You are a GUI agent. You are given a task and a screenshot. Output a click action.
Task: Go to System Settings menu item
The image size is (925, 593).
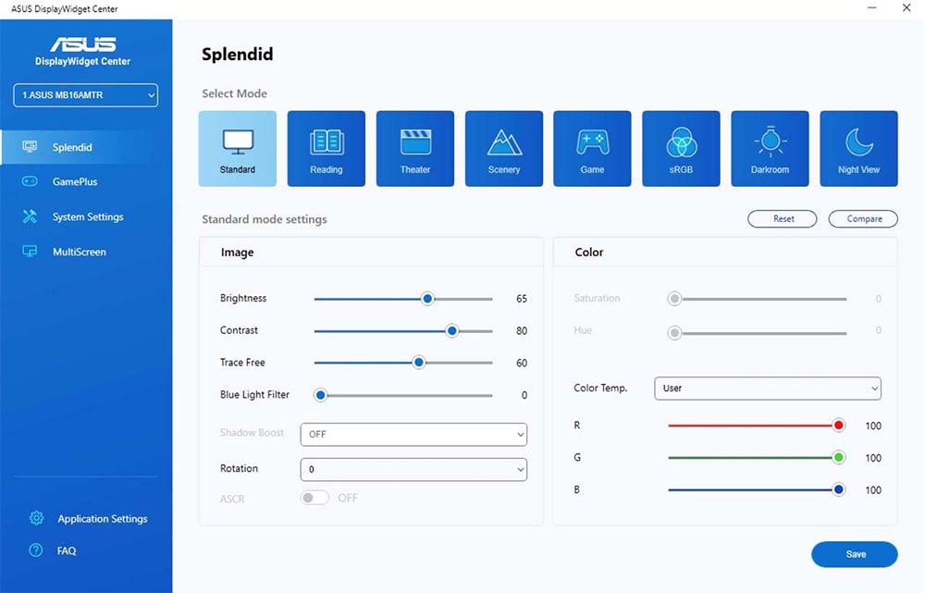tap(86, 216)
